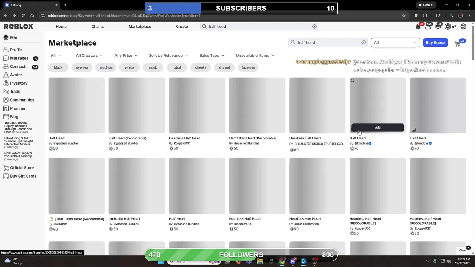This screenshot has height=267, width=475.
Task: Click the Buy Robux button
Action: pyautogui.click(x=435, y=43)
